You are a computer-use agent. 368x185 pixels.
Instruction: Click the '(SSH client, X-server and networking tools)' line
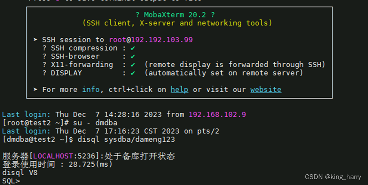pyautogui.click(x=177, y=23)
